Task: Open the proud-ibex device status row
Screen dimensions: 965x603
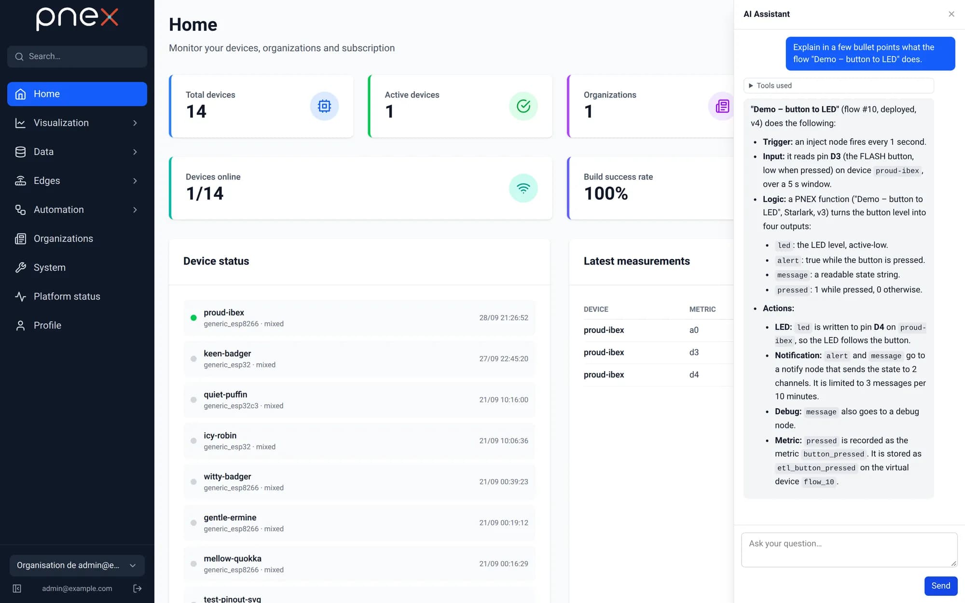Action: pos(359,318)
